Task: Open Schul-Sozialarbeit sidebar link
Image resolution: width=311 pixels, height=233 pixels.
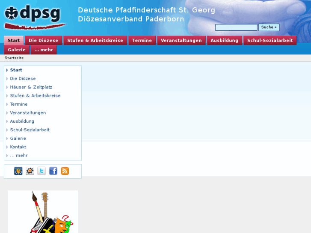Action: (x=30, y=130)
